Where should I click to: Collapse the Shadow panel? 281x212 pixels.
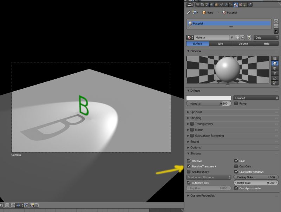(194, 153)
